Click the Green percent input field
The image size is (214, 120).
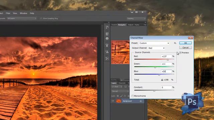(x=166, y=64)
